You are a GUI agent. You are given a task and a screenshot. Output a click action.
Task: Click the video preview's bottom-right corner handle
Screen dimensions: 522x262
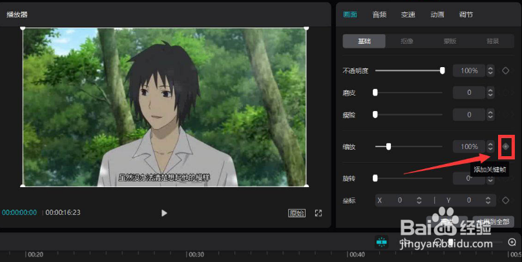(x=306, y=185)
